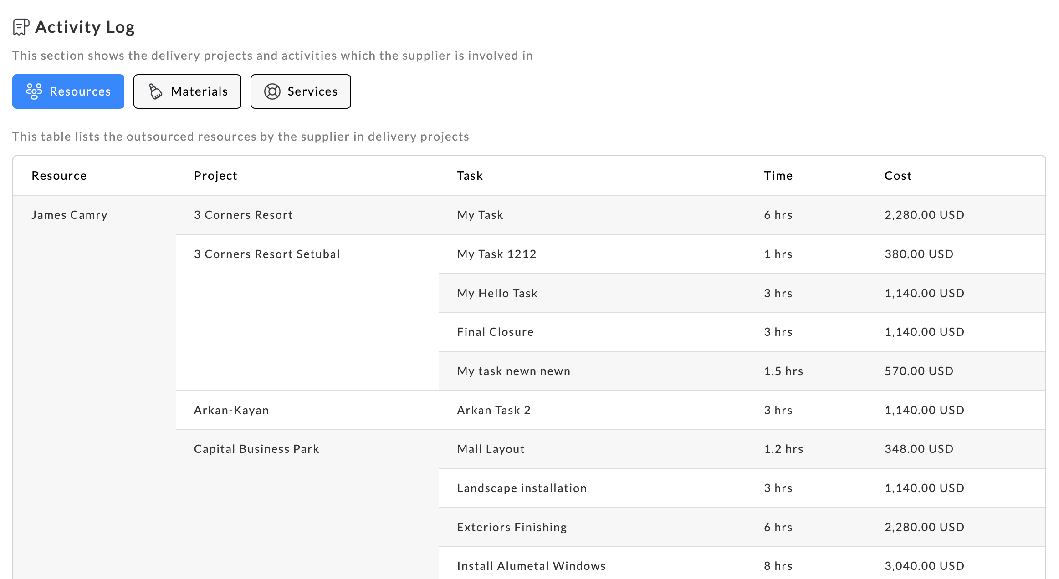The height and width of the screenshot is (579, 1059).
Task: Click the Install Alumetal Windows task
Action: coord(531,566)
